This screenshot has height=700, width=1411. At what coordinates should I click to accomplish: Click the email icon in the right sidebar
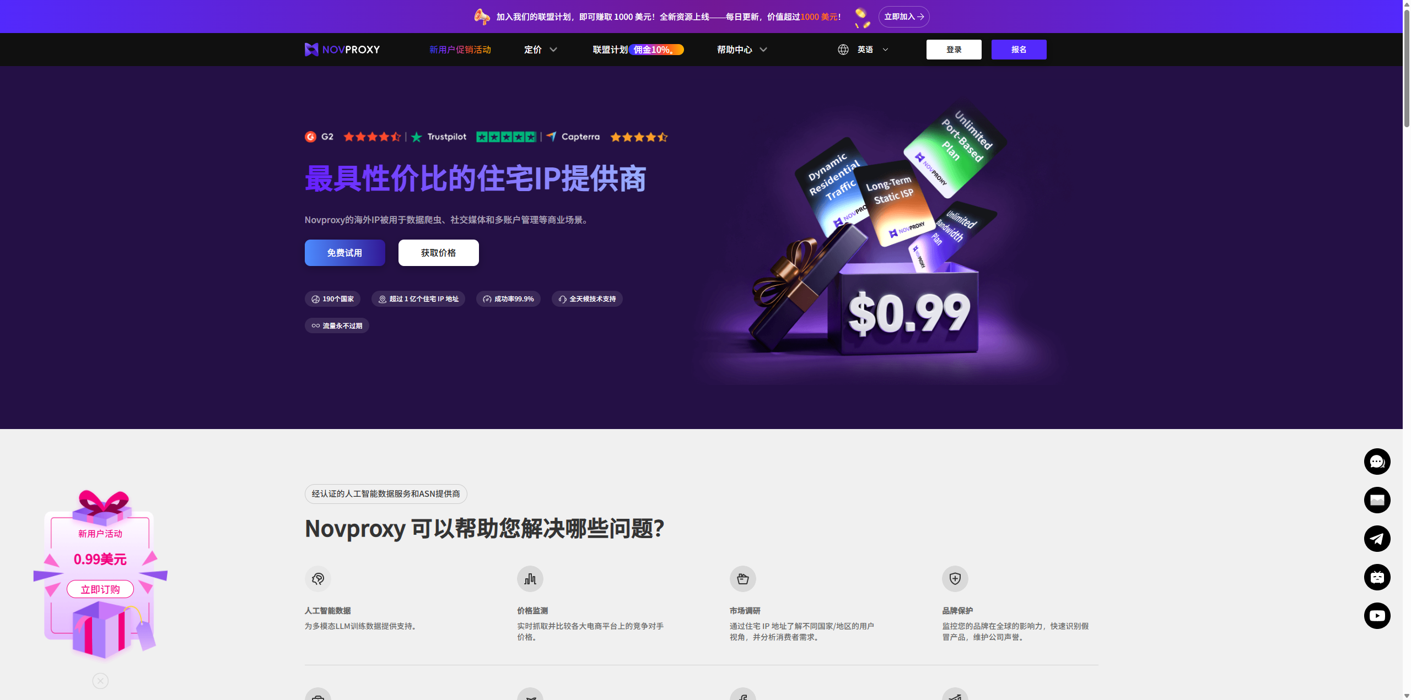tap(1377, 500)
